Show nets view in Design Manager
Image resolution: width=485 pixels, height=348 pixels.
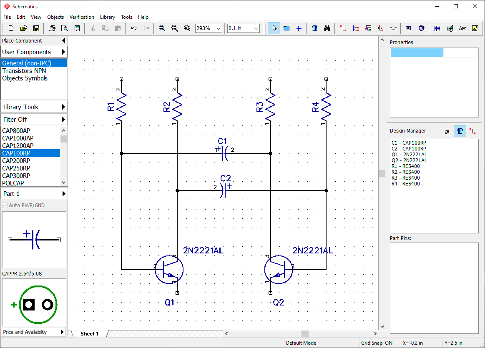pos(472,131)
